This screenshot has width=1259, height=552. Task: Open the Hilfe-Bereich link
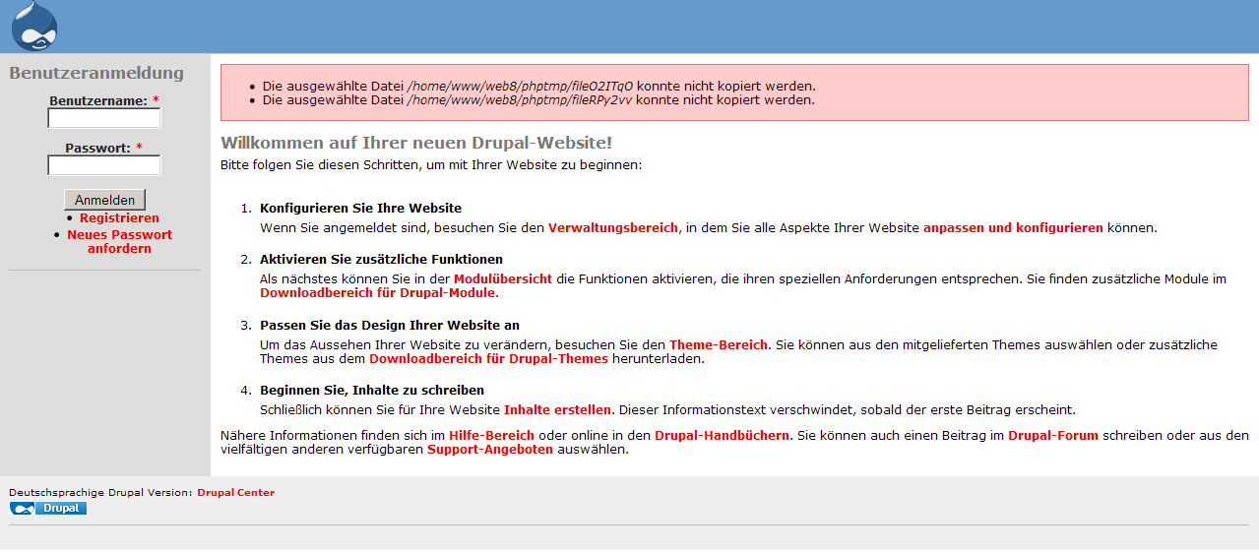(x=491, y=435)
